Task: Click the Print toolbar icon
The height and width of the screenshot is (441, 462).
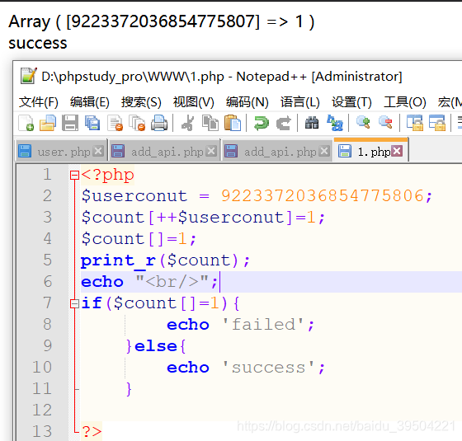Action: [x=159, y=123]
